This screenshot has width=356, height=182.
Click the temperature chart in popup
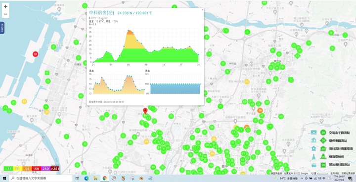119,84
